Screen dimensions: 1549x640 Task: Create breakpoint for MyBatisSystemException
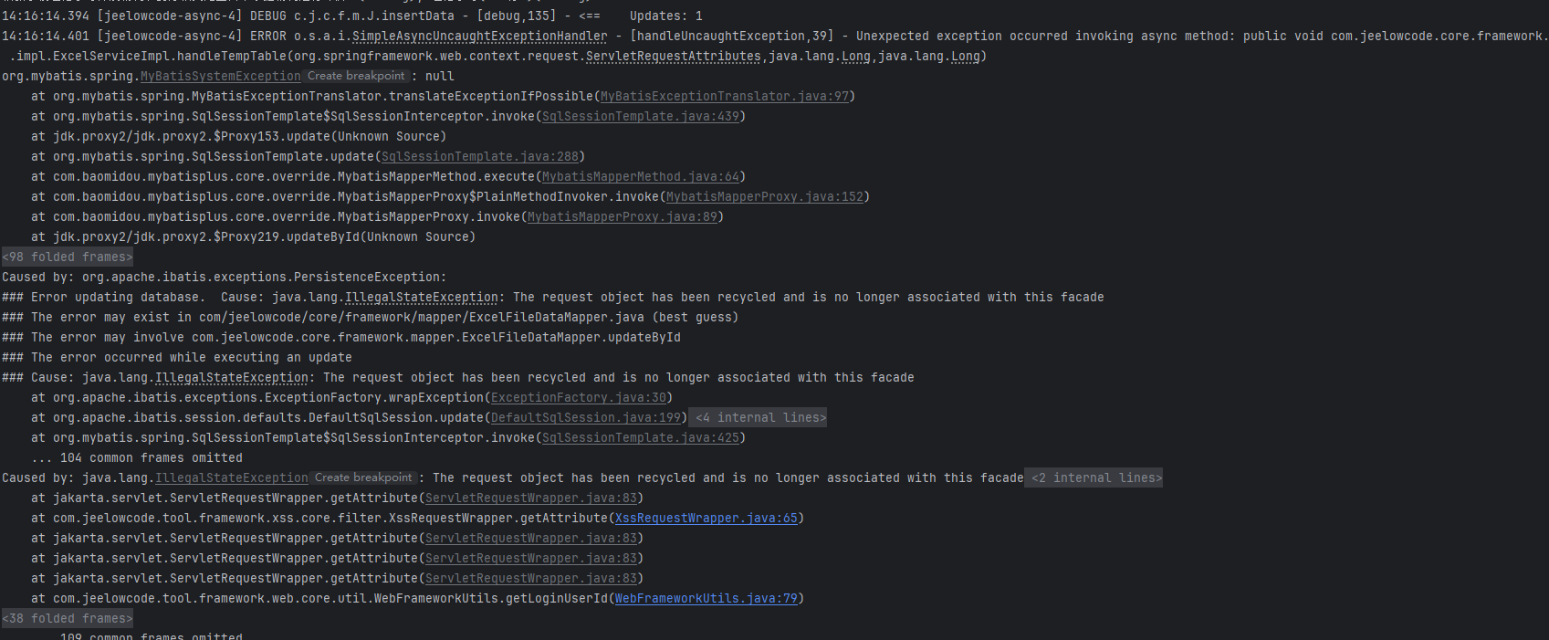[356, 77]
